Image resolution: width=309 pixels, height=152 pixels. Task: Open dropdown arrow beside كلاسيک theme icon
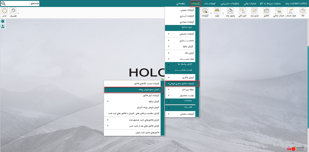pos(18,14)
